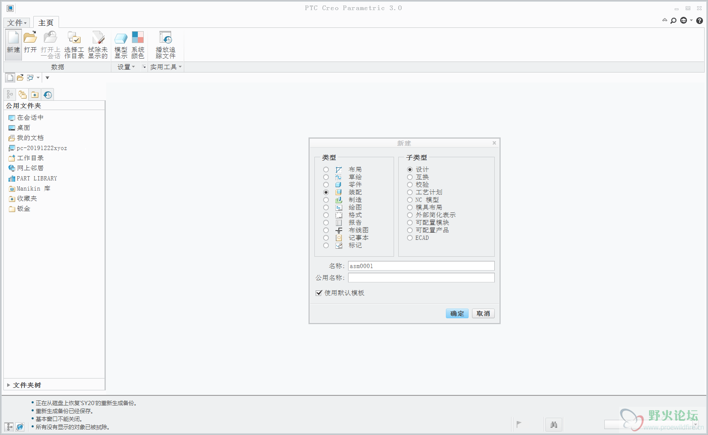Click quick access windows switch icon
708x435 pixels.
30,78
